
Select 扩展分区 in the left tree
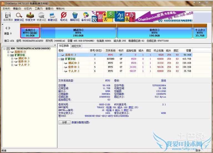point(20,55)
